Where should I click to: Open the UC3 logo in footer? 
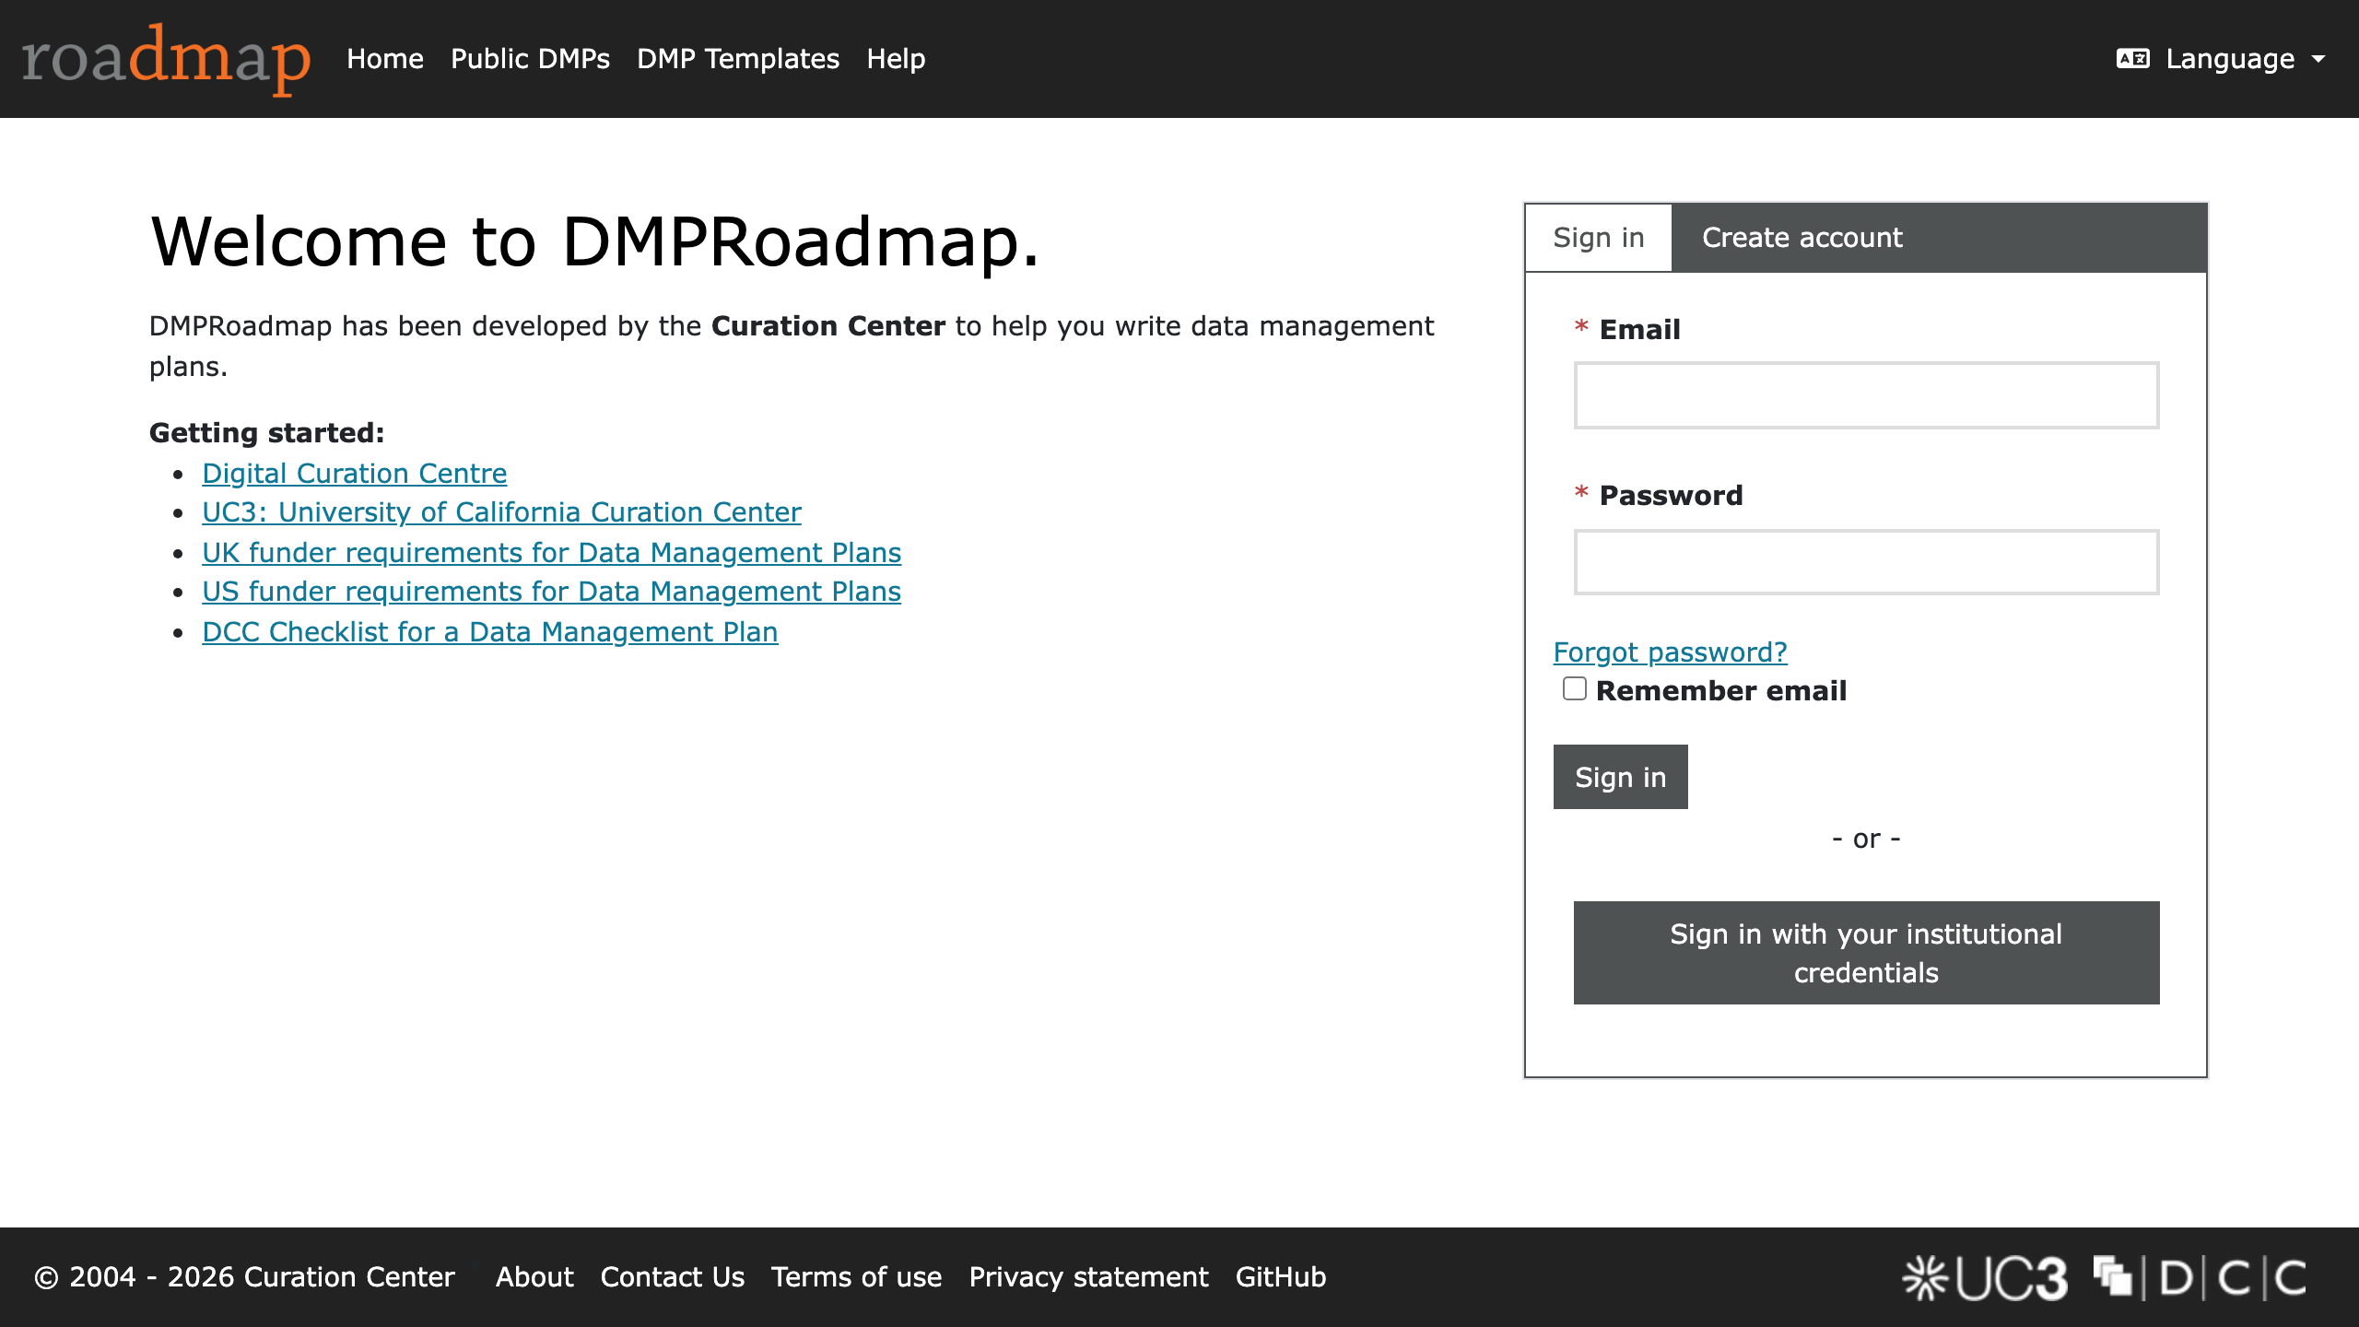click(1986, 1278)
